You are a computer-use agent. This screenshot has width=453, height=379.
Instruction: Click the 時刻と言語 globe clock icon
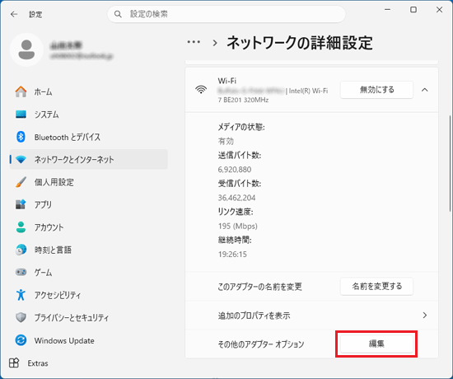click(x=21, y=250)
